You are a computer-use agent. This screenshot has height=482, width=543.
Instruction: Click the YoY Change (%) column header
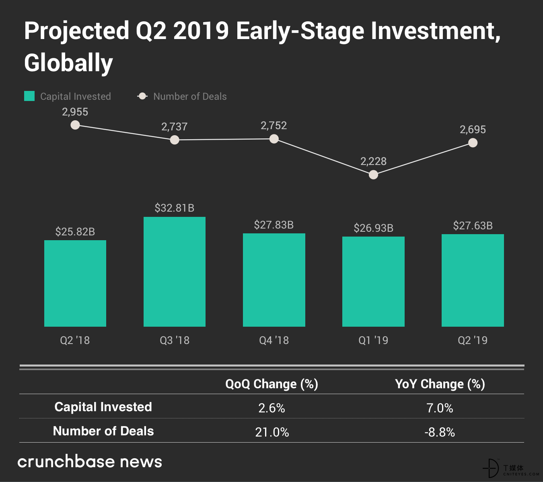click(x=440, y=384)
